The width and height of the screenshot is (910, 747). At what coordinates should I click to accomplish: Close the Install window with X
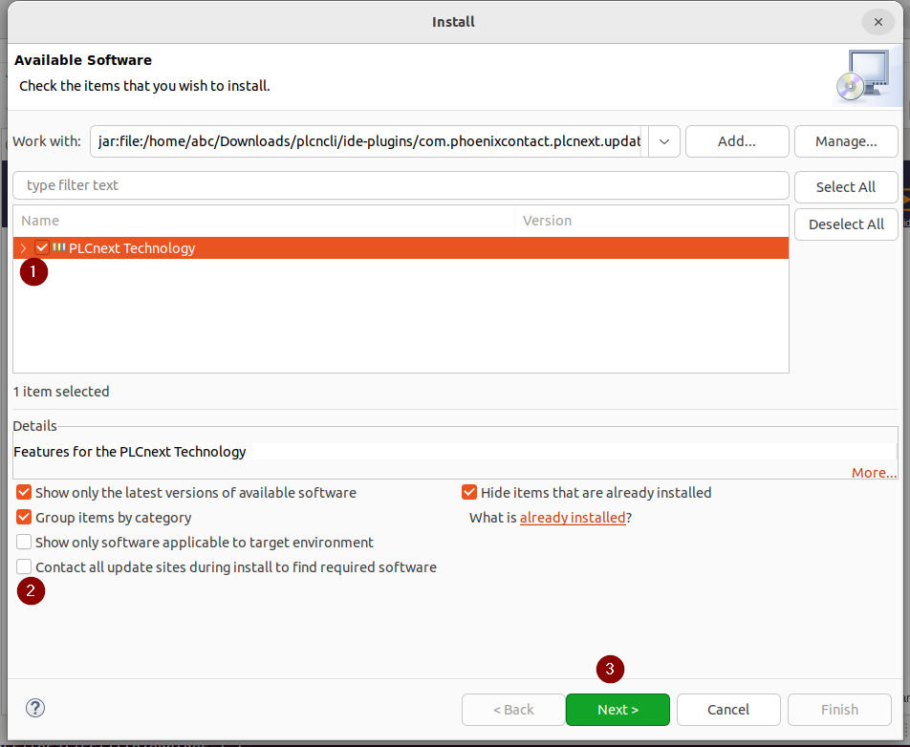click(x=878, y=22)
